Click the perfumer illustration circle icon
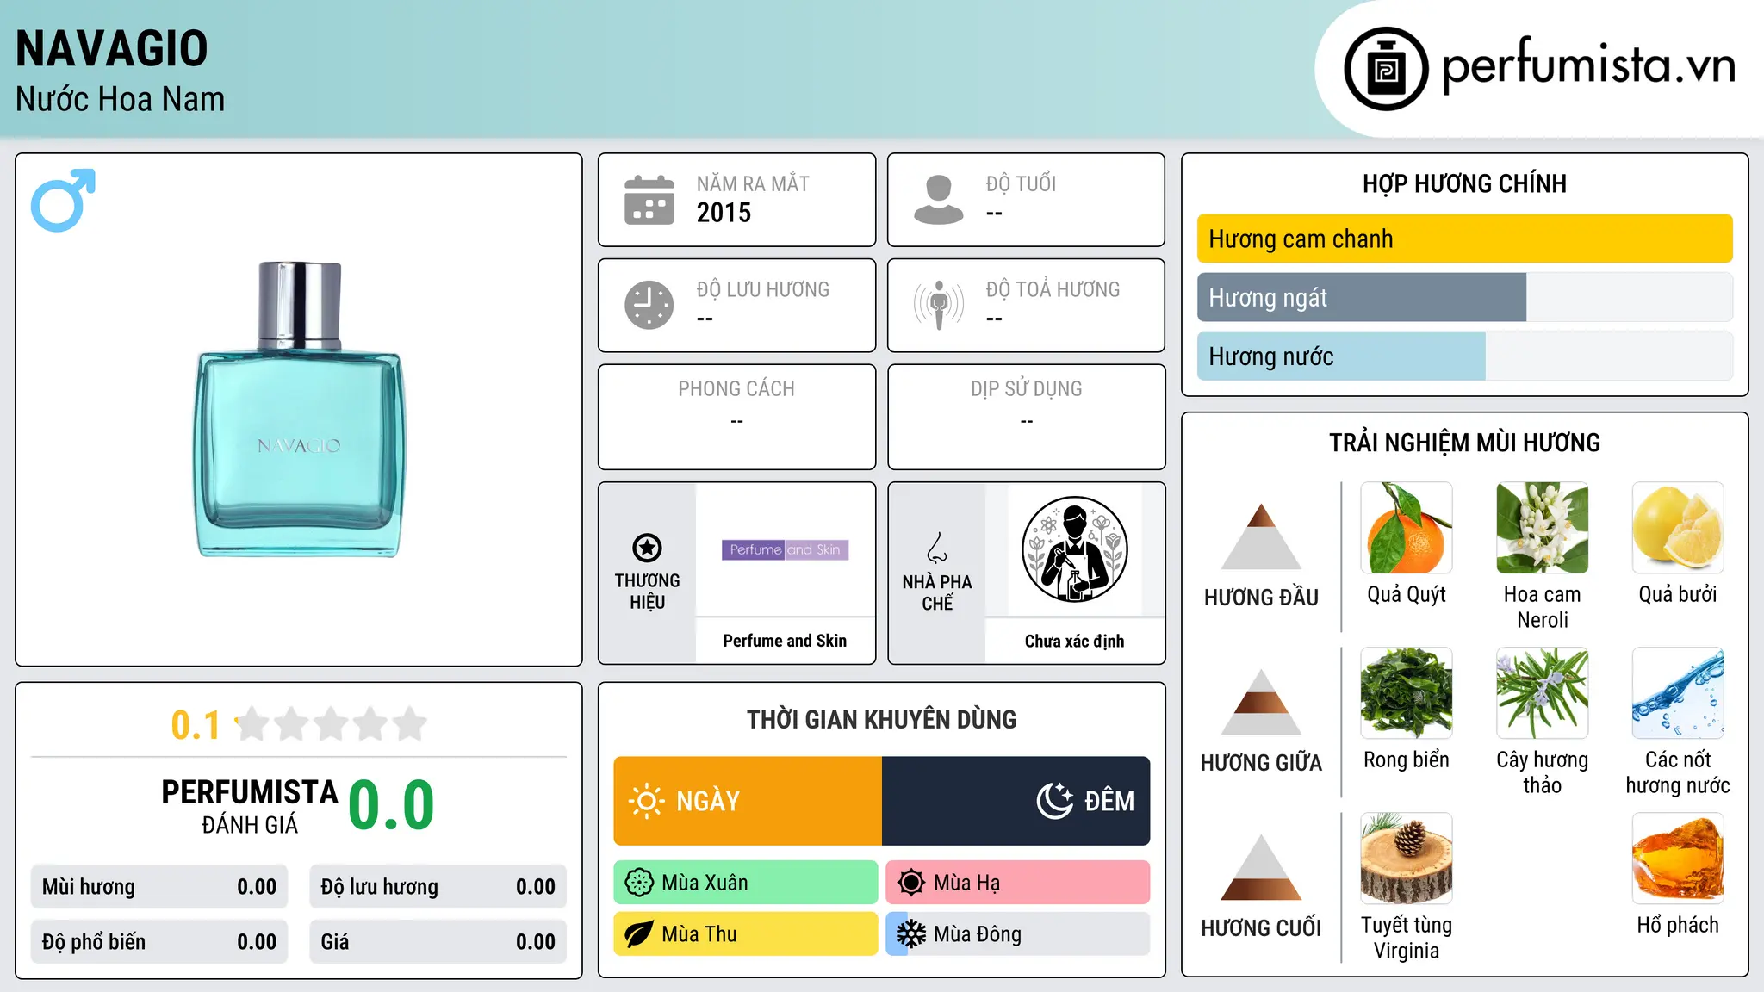 [x=1074, y=549]
